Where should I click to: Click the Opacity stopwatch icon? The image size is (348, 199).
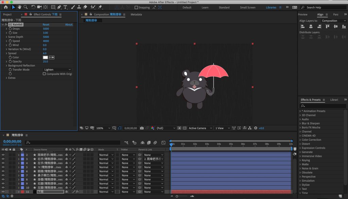10,61
